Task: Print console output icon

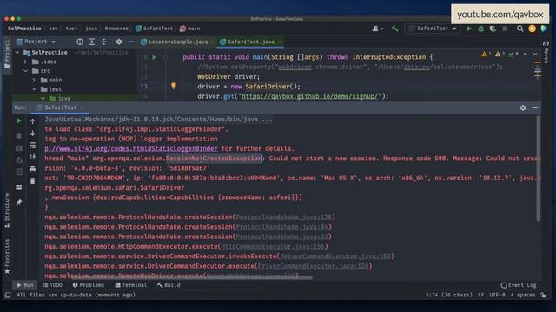Action: (x=33, y=169)
